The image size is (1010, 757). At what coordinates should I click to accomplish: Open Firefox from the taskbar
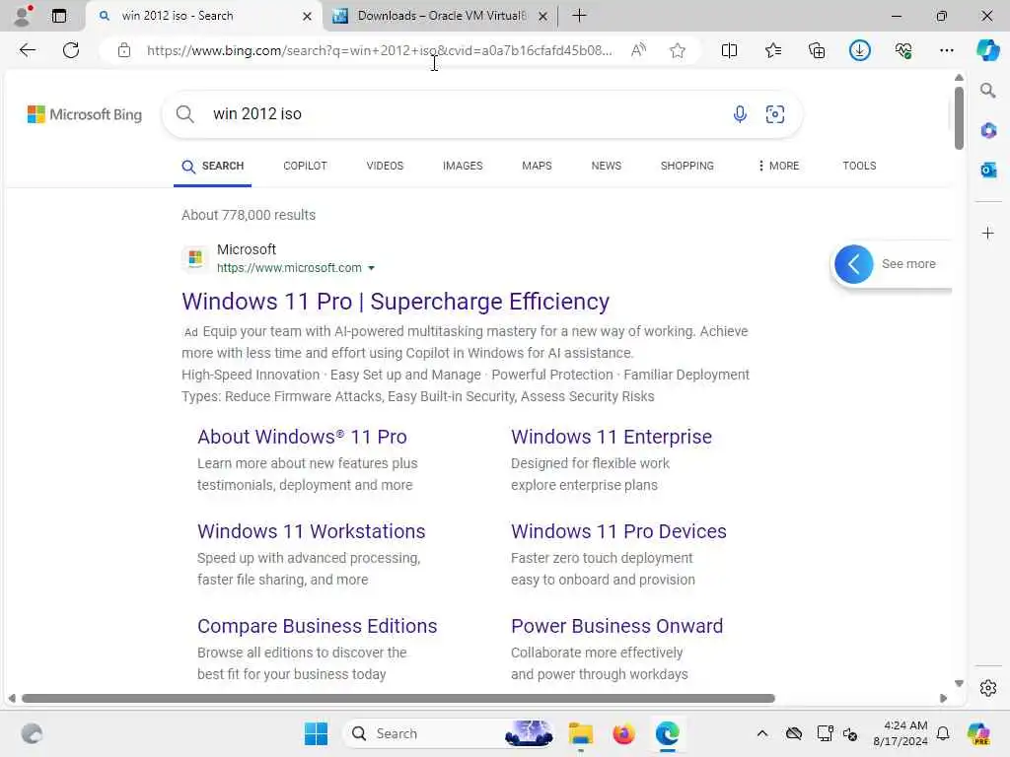point(623,733)
